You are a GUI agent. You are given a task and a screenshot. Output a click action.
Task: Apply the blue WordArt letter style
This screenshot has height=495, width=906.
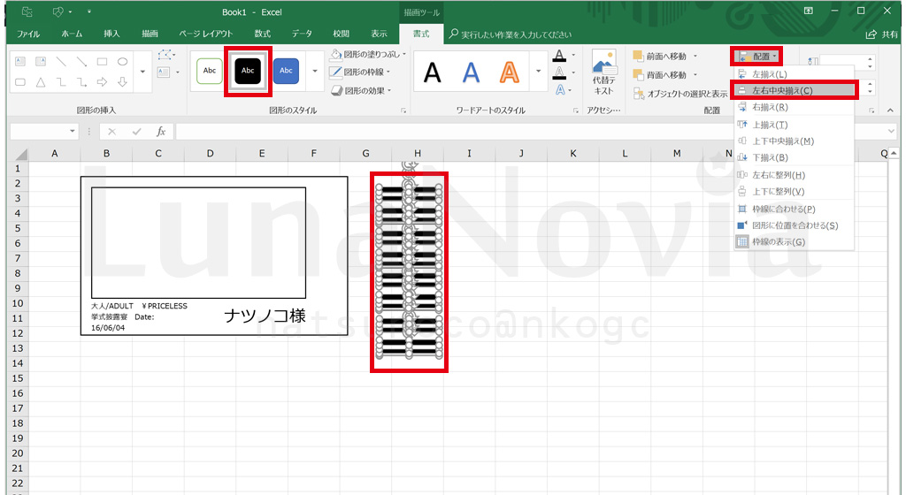[471, 72]
